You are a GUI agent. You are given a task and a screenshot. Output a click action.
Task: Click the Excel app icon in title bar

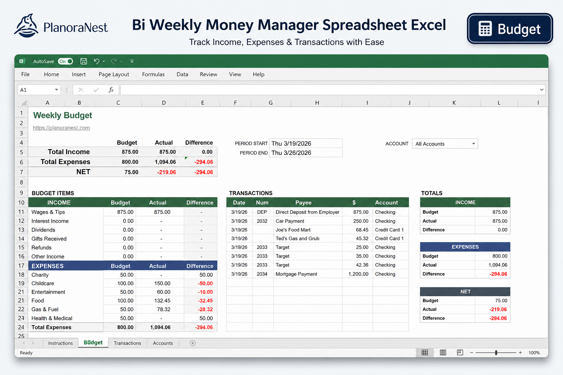(22, 61)
